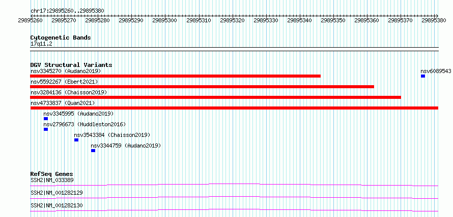
Task: Click the nsv2796673 (Huddleston2016) label
Action: pyautogui.click(x=84, y=124)
